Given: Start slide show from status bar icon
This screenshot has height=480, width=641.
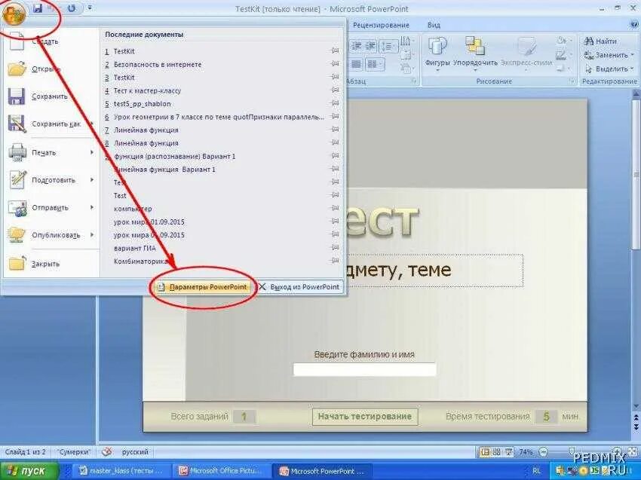Looking at the screenshot, I should coord(508,452).
